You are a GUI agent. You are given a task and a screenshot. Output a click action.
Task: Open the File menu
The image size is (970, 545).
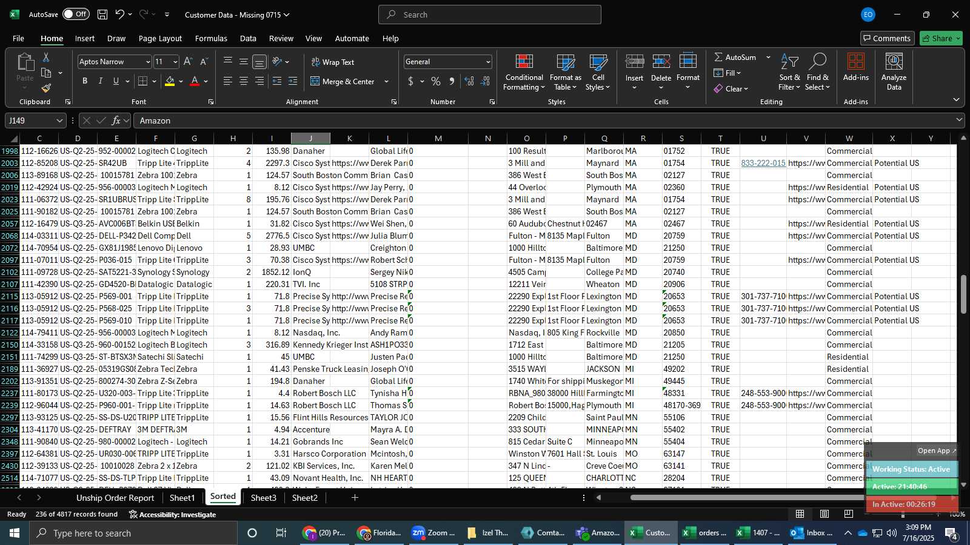tap(18, 38)
